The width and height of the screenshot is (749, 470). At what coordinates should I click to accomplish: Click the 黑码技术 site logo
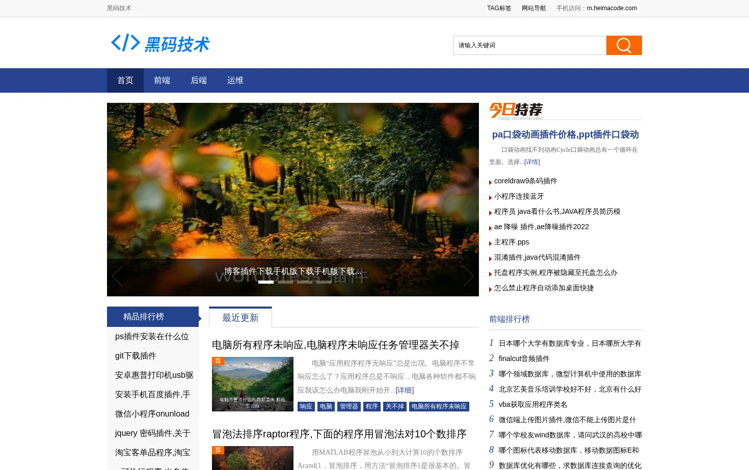coord(160,44)
